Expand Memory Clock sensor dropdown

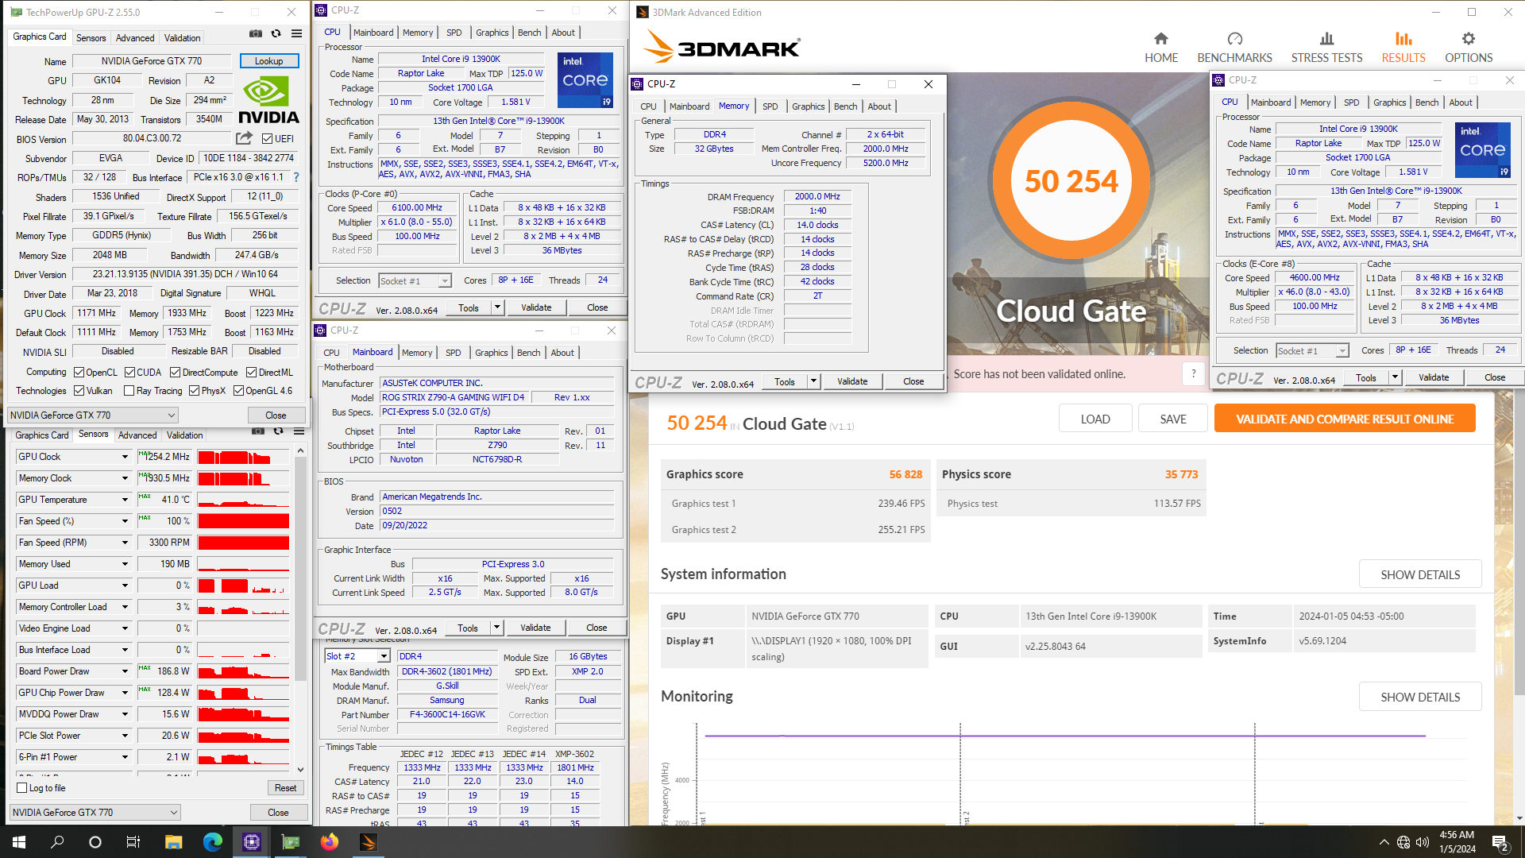(x=125, y=478)
